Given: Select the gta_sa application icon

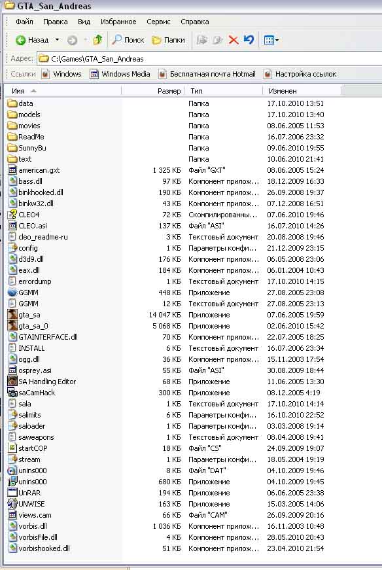Looking at the screenshot, I should (12, 315).
